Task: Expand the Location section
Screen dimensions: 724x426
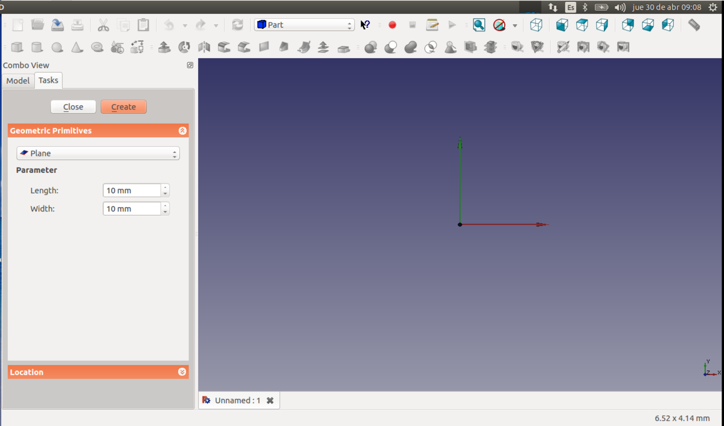Action: point(182,372)
